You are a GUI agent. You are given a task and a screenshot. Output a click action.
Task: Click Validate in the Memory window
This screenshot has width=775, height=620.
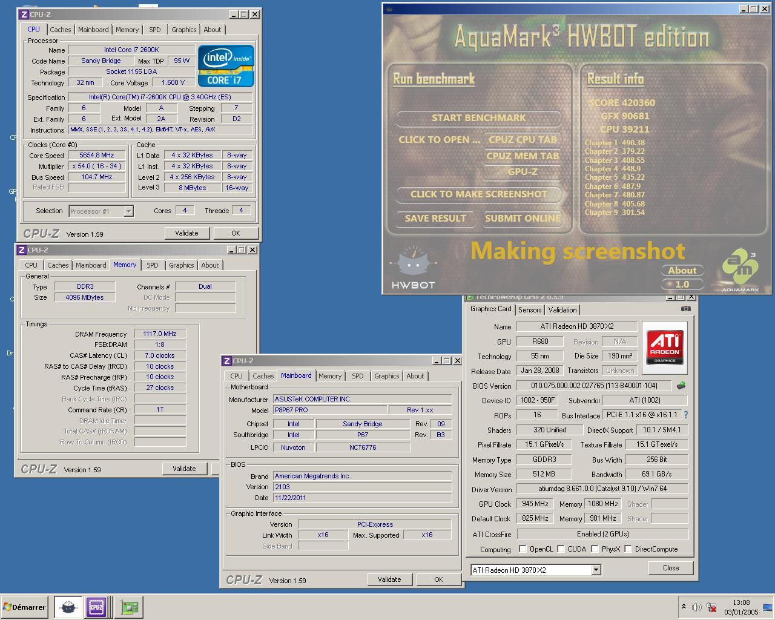184,469
